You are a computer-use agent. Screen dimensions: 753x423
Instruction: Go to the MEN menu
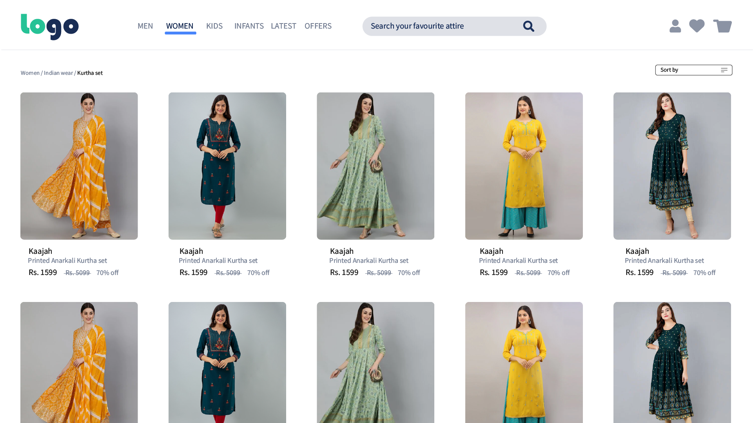(145, 26)
